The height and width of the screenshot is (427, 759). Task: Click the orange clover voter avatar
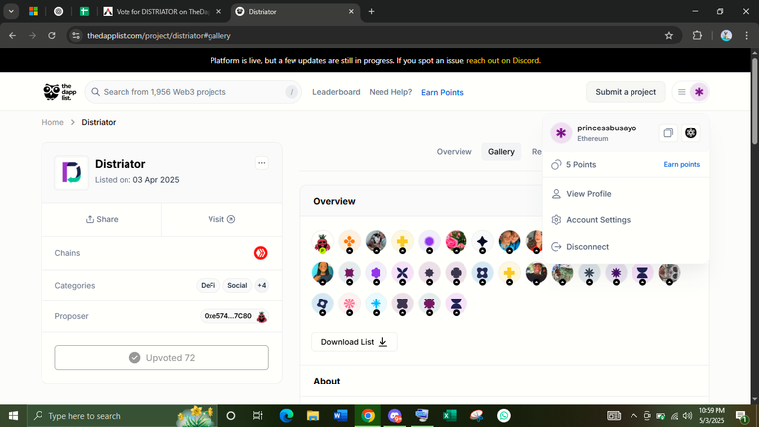pyautogui.click(x=349, y=241)
